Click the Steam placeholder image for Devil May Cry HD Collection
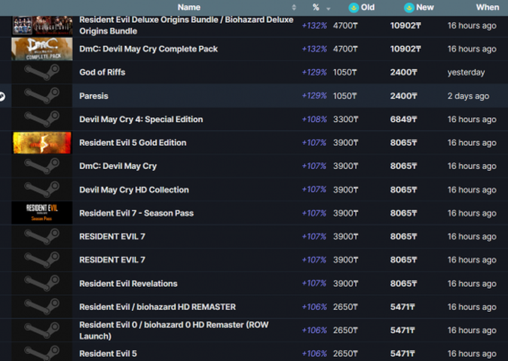The image size is (508, 361). [x=42, y=189]
